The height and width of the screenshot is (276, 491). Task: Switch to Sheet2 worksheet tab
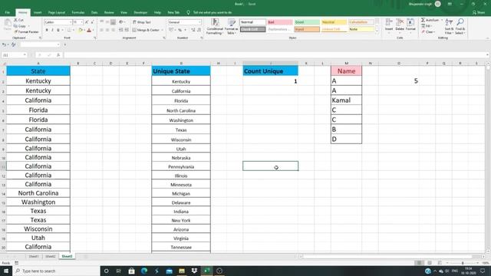coord(50,256)
